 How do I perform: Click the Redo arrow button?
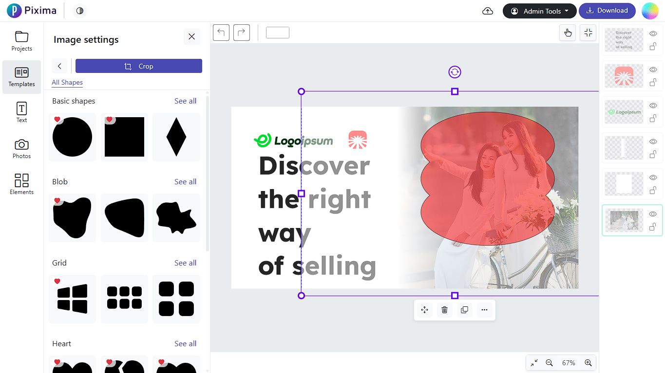242,33
